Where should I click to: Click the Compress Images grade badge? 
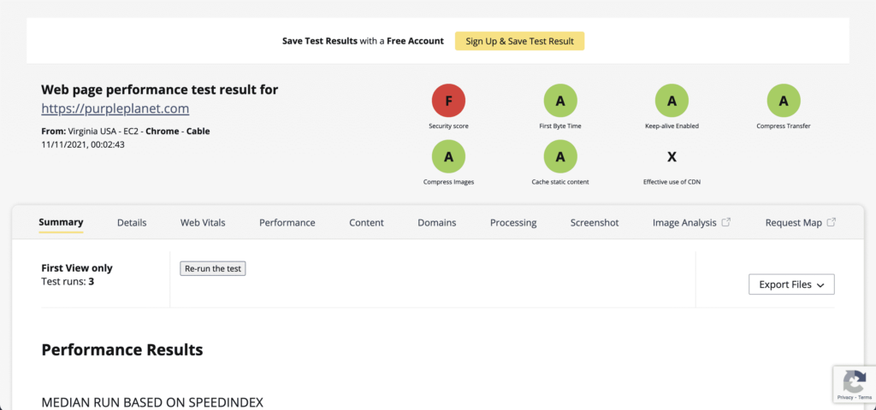pos(448,156)
